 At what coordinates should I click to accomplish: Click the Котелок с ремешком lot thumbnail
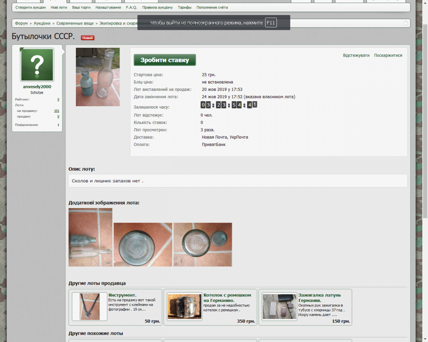[x=184, y=307]
